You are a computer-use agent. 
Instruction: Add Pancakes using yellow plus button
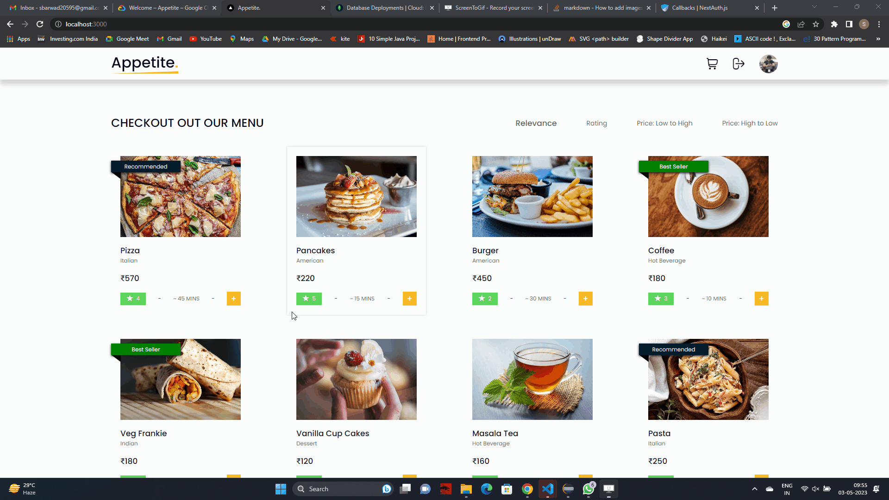(409, 299)
